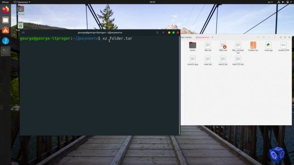Click the terminal window title bar
The width and height of the screenshot is (294, 165).
coord(100,33)
